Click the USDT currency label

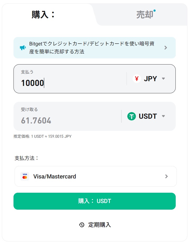coord(148,116)
